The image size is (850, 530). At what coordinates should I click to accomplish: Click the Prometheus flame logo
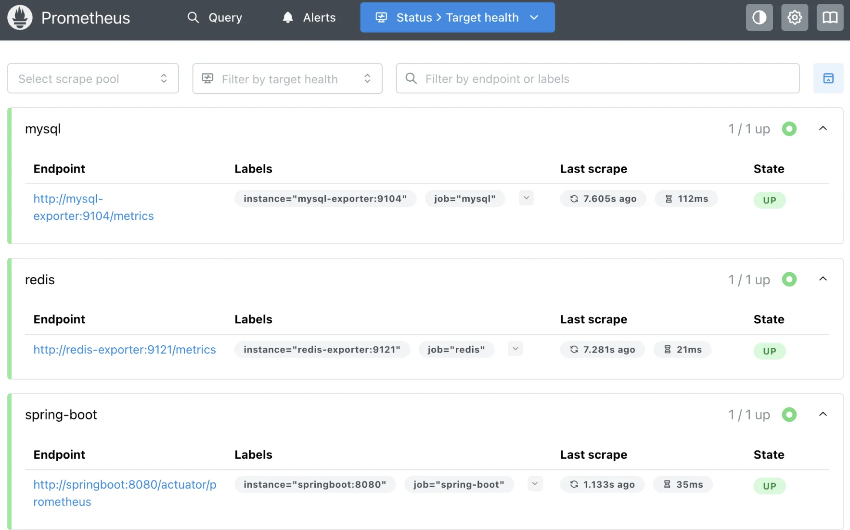click(x=20, y=18)
